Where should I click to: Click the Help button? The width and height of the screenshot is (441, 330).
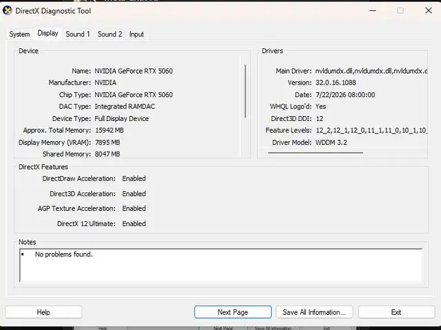tap(43, 312)
